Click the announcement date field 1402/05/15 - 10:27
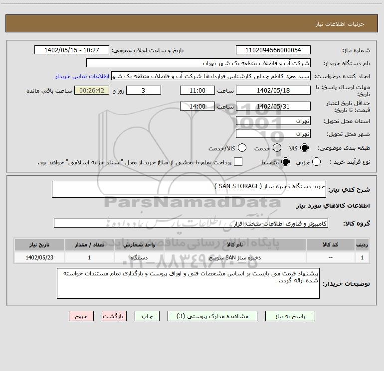 [x=72, y=50]
